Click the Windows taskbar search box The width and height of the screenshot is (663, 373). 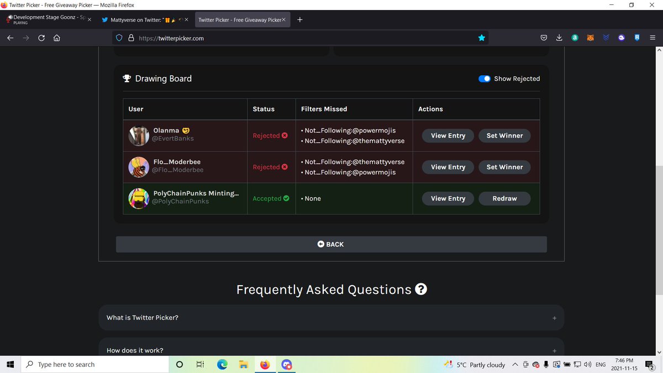point(94,365)
